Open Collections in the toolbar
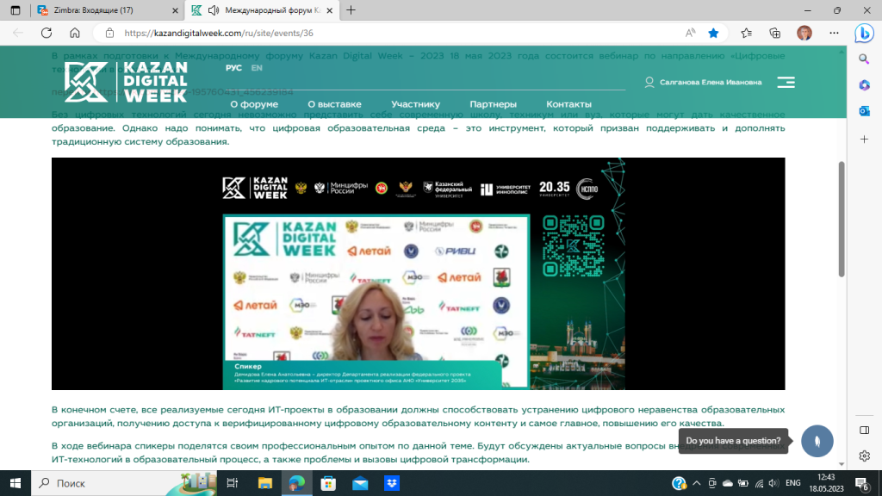Screen dimensions: 882x496 [775, 34]
